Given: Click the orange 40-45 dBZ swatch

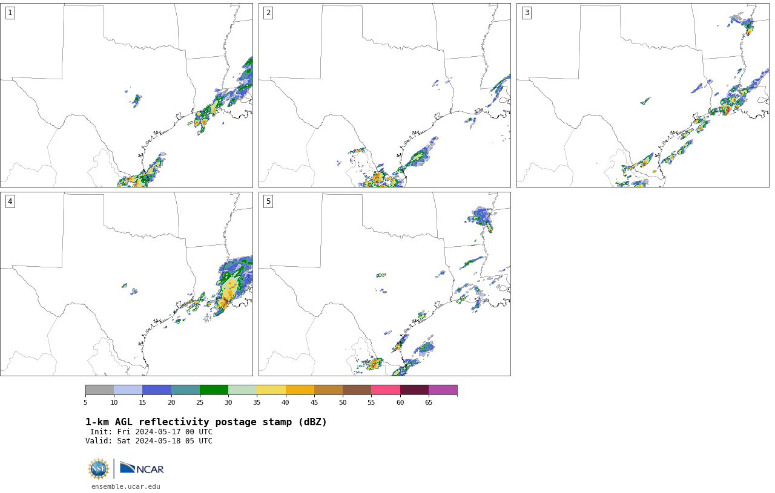Looking at the screenshot, I should 300,390.
